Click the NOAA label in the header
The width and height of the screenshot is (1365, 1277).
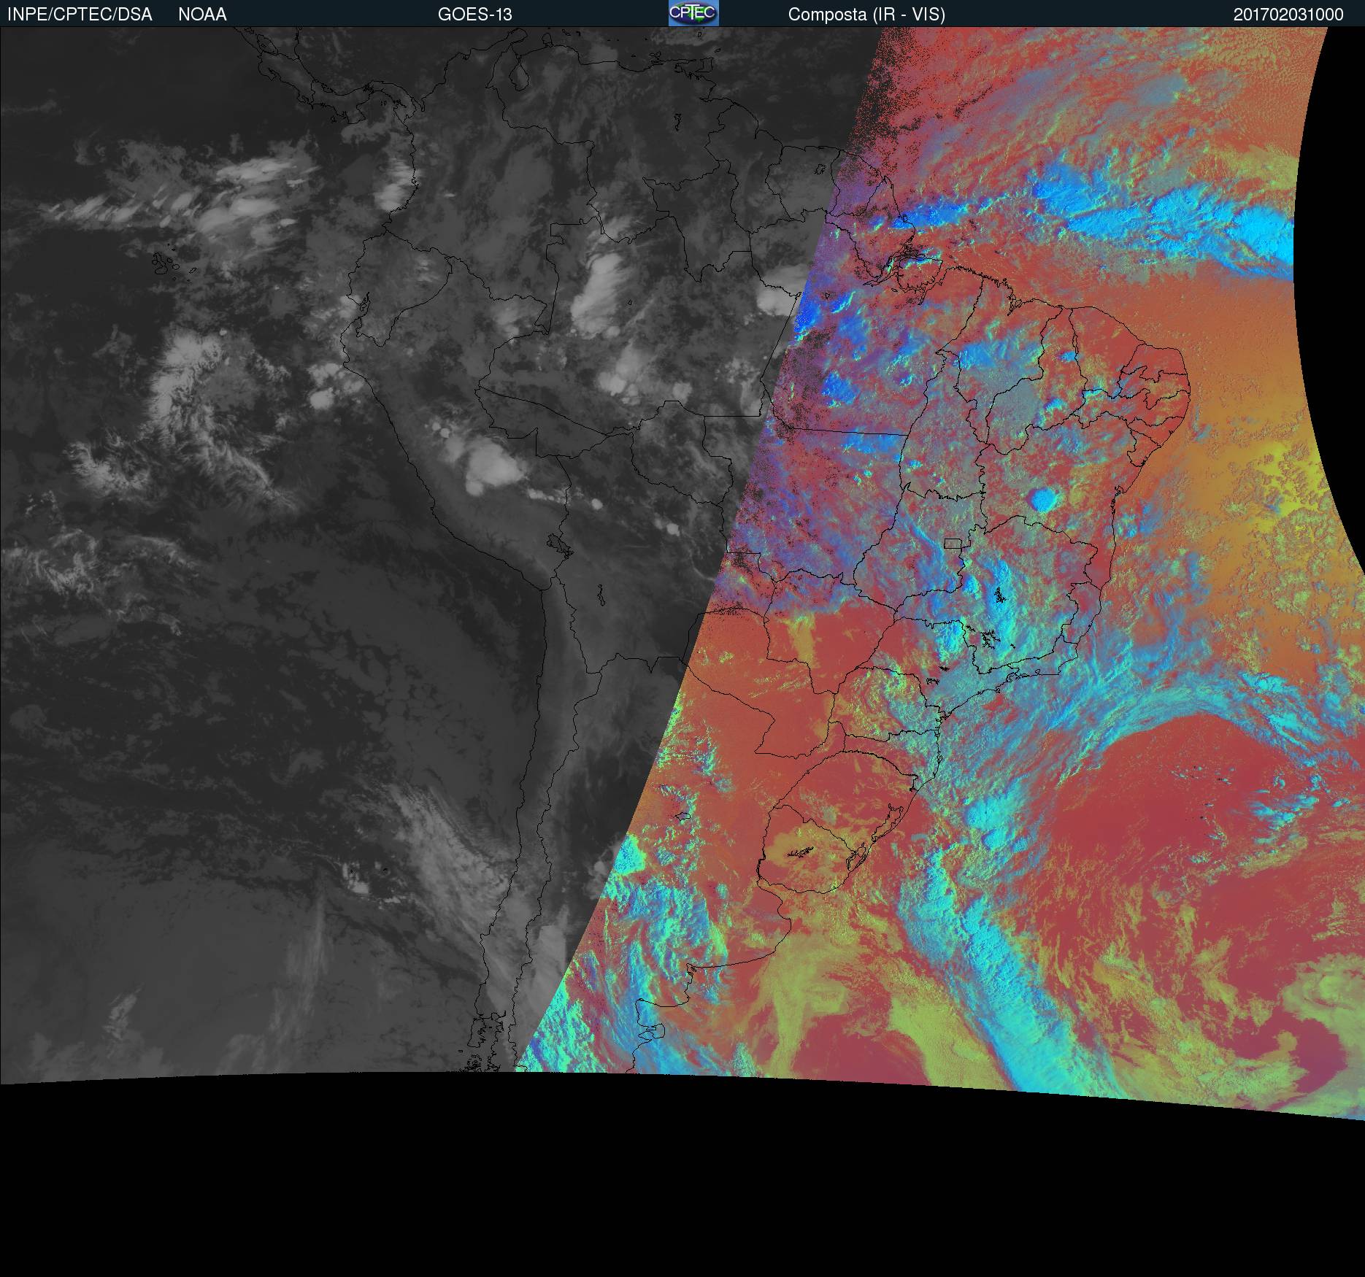pos(202,15)
